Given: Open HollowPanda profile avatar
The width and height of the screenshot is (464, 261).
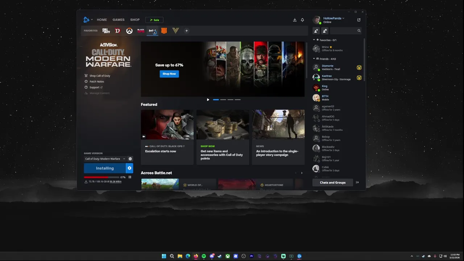Looking at the screenshot, I should [316, 20].
